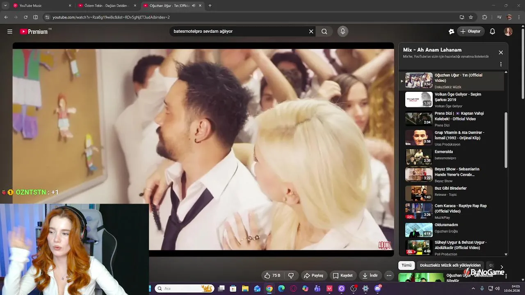
Task: Play Grup Vitamin & Ata Demirer - İsmail
Action: point(451,138)
